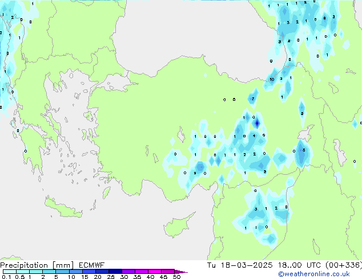Screen dimensions: 362x279
Task: Click the '(00+336)' forecast offset text
Action: (344, 265)
